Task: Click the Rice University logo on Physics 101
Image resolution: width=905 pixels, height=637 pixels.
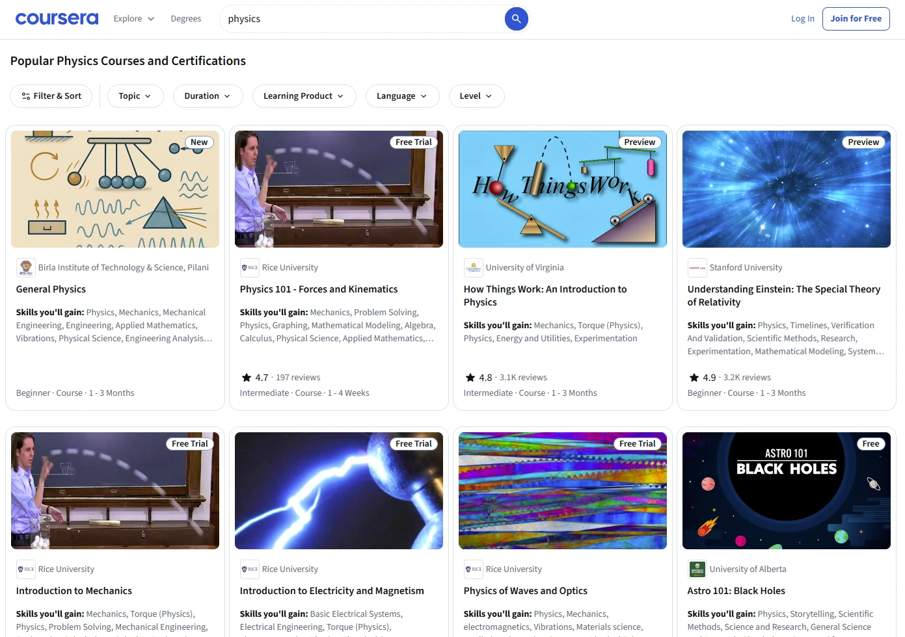Action: tap(249, 267)
